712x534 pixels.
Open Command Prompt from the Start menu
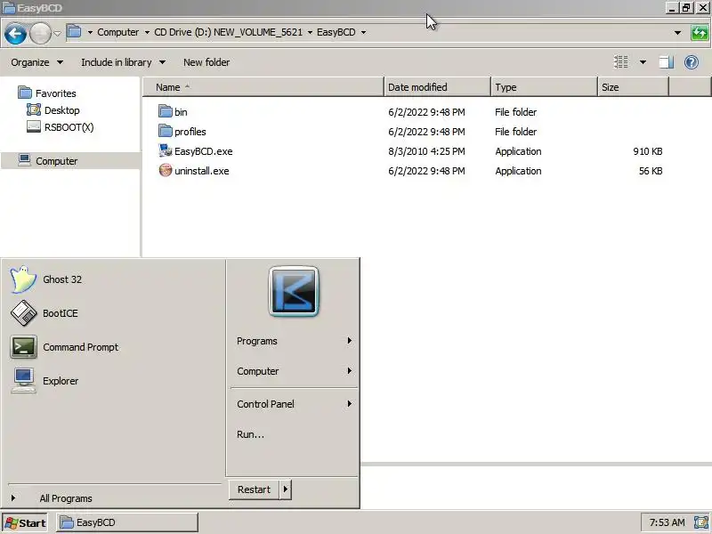(x=64, y=347)
